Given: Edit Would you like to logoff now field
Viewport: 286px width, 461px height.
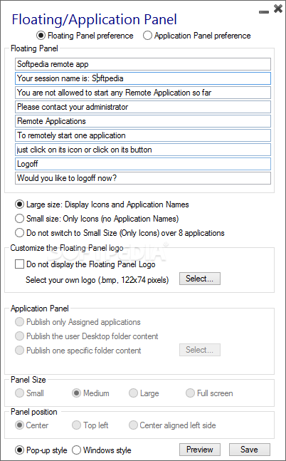Looking at the screenshot, I should click(x=143, y=178).
